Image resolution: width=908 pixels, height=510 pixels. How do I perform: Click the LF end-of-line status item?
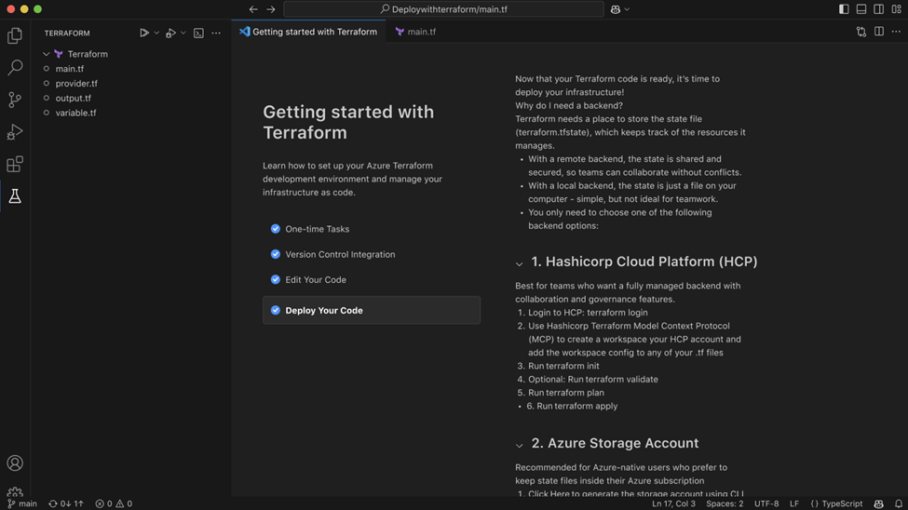pyautogui.click(x=794, y=503)
